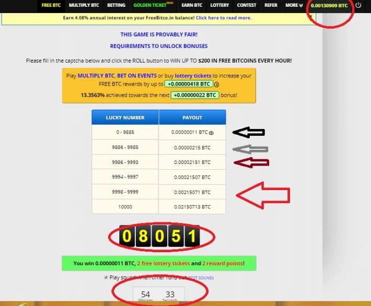Follow MULTIPLY BTC link in orange box
Viewport: 371px width, 306px height.
click(96, 76)
